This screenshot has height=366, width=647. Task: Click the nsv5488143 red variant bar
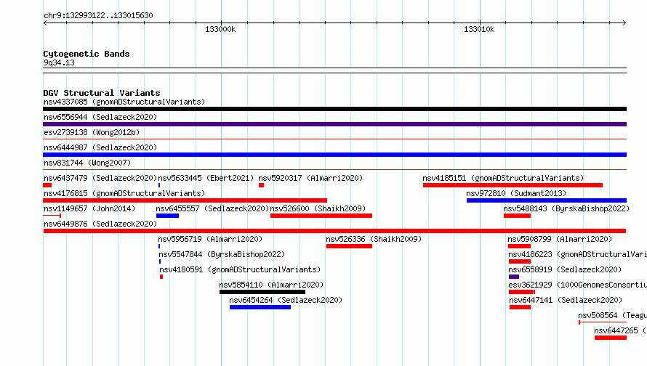(517, 216)
